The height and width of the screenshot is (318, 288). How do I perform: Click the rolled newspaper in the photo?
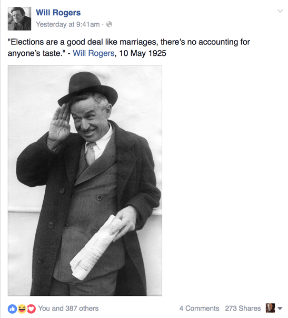coord(95,248)
